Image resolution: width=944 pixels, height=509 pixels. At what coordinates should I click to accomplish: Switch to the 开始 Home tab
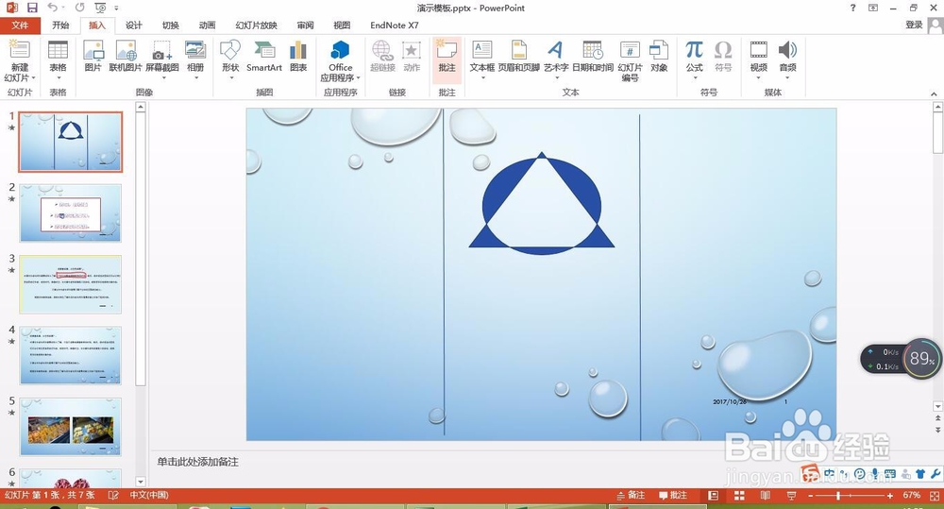click(x=60, y=25)
